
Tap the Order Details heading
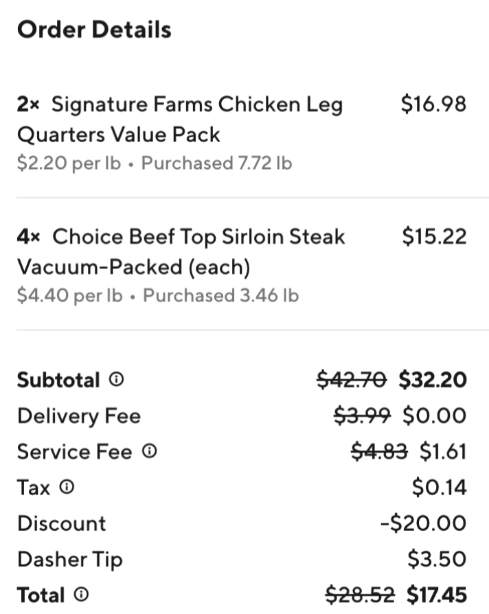(94, 30)
